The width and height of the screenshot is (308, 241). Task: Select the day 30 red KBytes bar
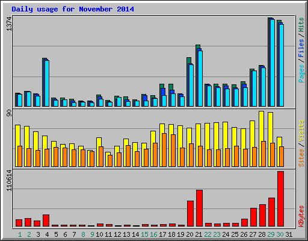point(280,199)
